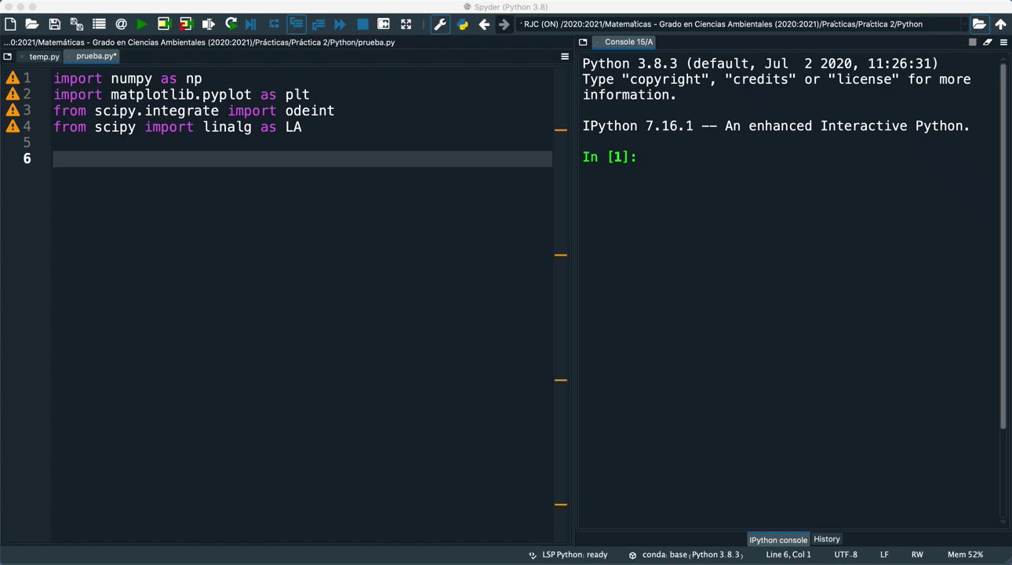Run the current cell

coord(164,24)
